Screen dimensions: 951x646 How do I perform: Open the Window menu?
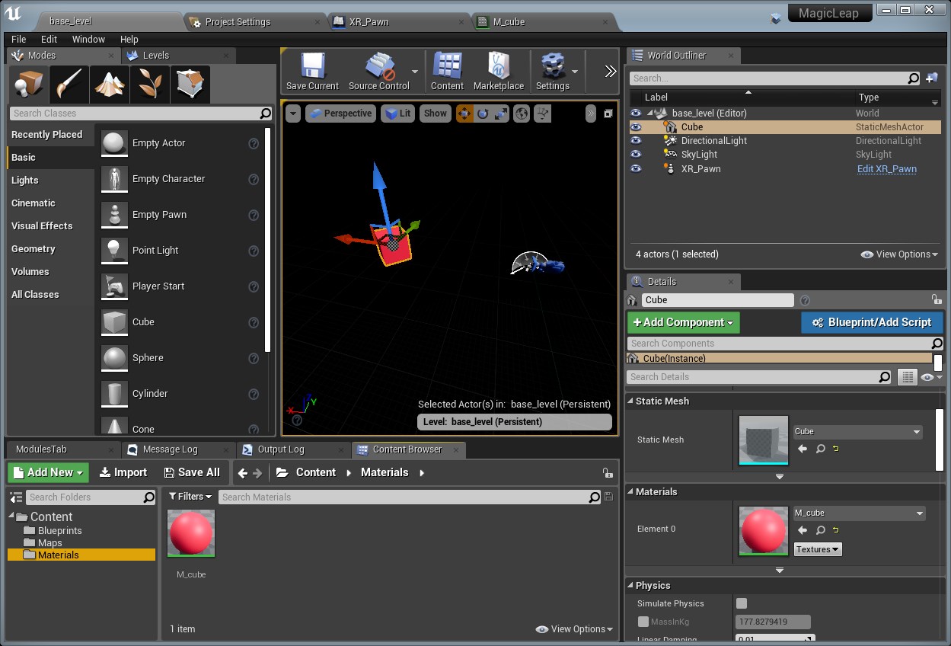88,39
